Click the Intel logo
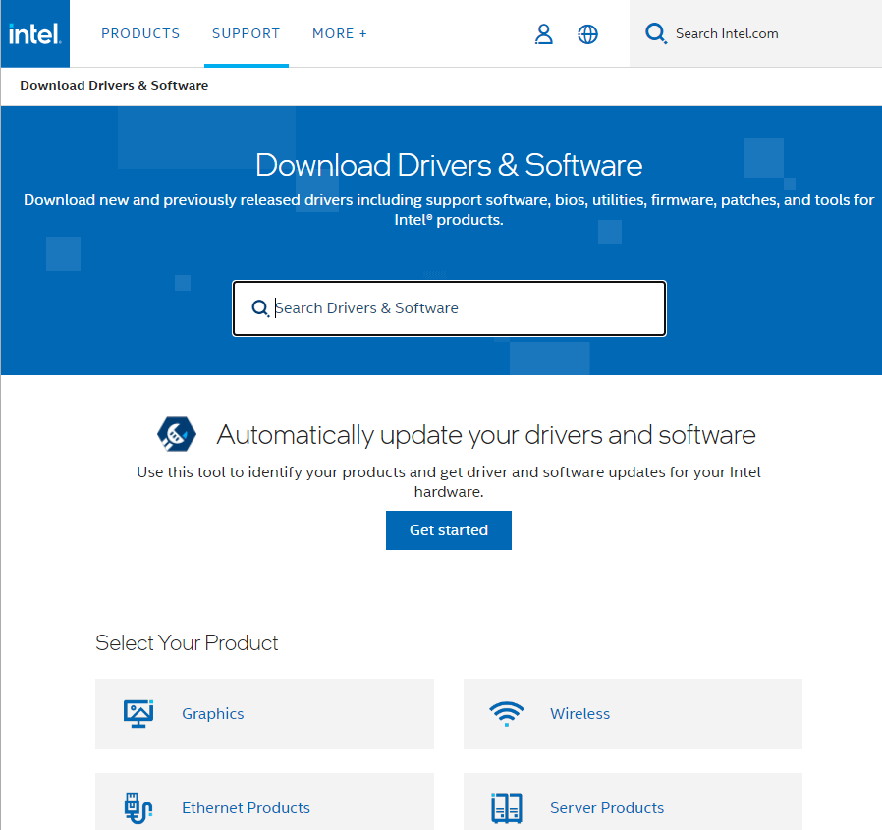 [35, 33]
